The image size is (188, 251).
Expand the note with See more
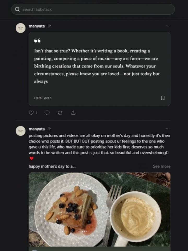(161, 166)
